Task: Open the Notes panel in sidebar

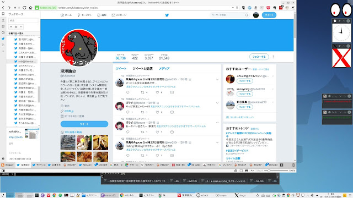Action: coord(3,26)
